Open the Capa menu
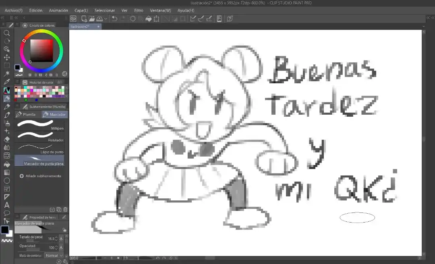 pyautogui.click(x=81, y=10)
